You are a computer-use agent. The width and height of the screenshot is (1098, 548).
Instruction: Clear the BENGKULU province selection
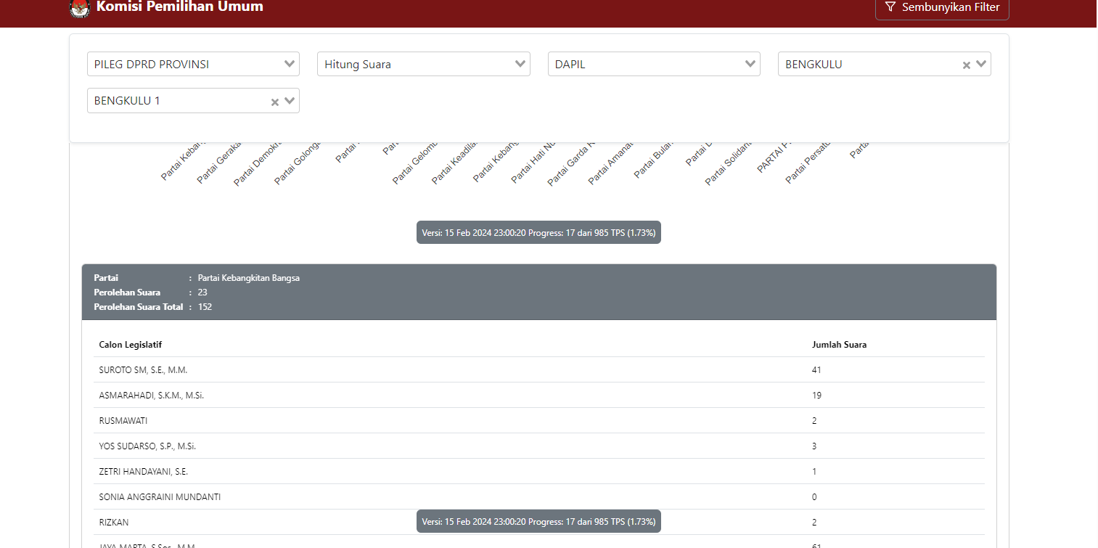click(x=966, y=65)
